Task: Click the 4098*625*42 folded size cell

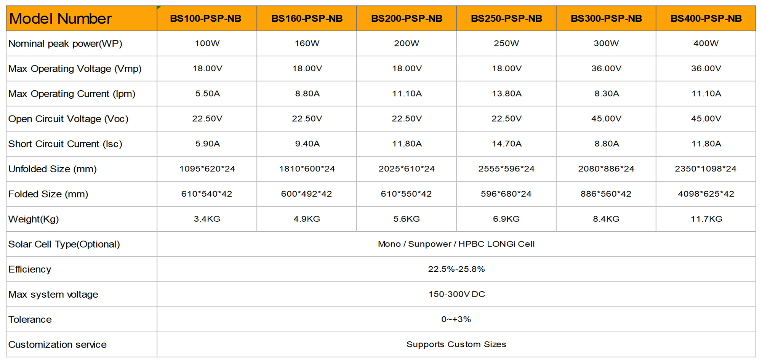Action: pyautogui.click(x=706, y=194)
